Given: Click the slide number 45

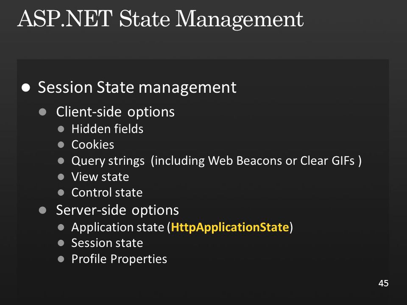Looking at the screenshot, I should pos(383,283).
